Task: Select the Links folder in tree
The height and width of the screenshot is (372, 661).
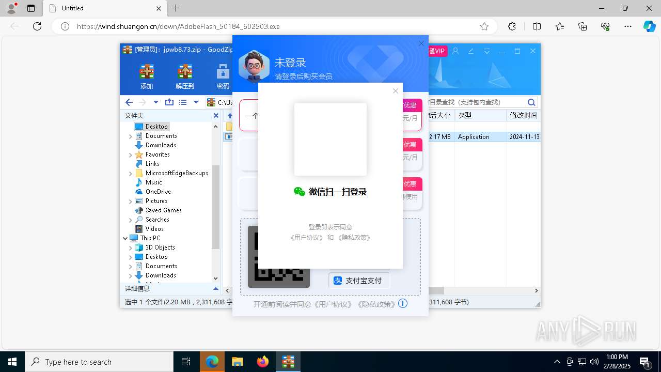Action: 152,164
